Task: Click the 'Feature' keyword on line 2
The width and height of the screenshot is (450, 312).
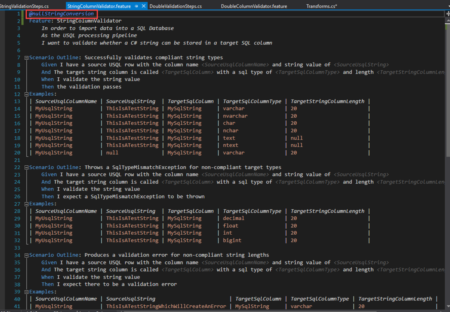Action: coord(40,21)
